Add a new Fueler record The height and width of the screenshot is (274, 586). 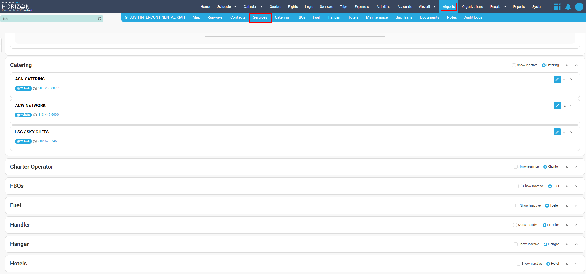click(x=552, y=205)
